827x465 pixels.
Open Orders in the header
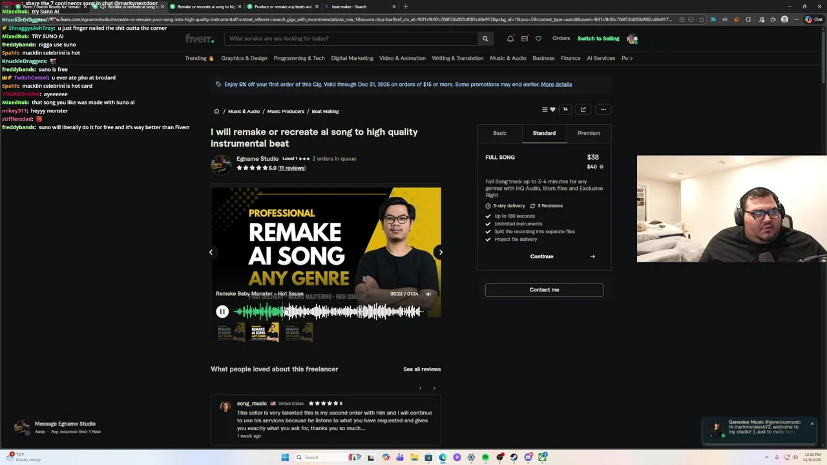coord(561,39)
